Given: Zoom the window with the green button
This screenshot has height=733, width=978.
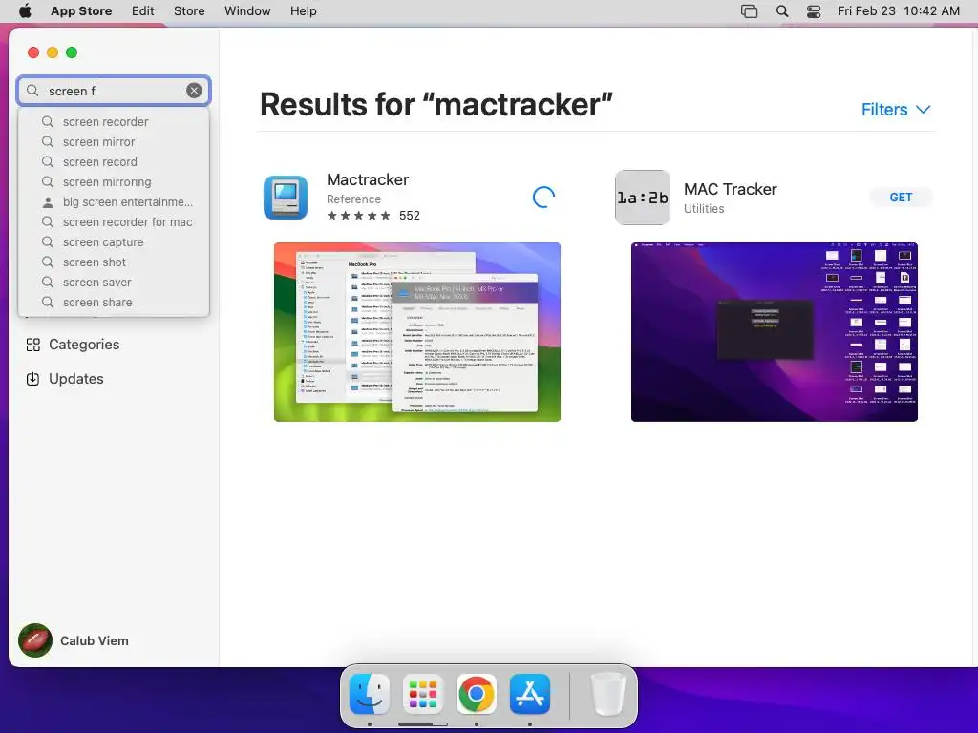Looking at the screenshot, I should click(x=72, y=52).
